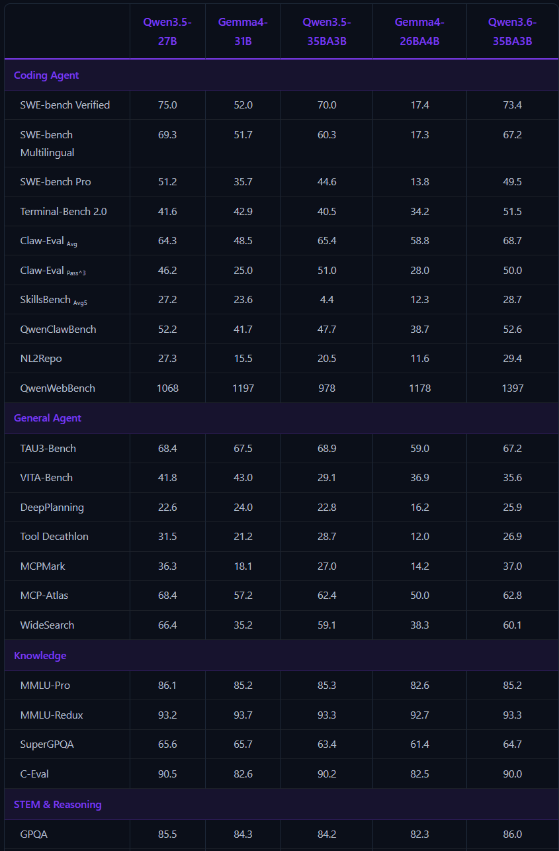Select 31.5 in the Tool Decathlon row
This screenshot has width=559, height=851.
(x=167, y=537)
